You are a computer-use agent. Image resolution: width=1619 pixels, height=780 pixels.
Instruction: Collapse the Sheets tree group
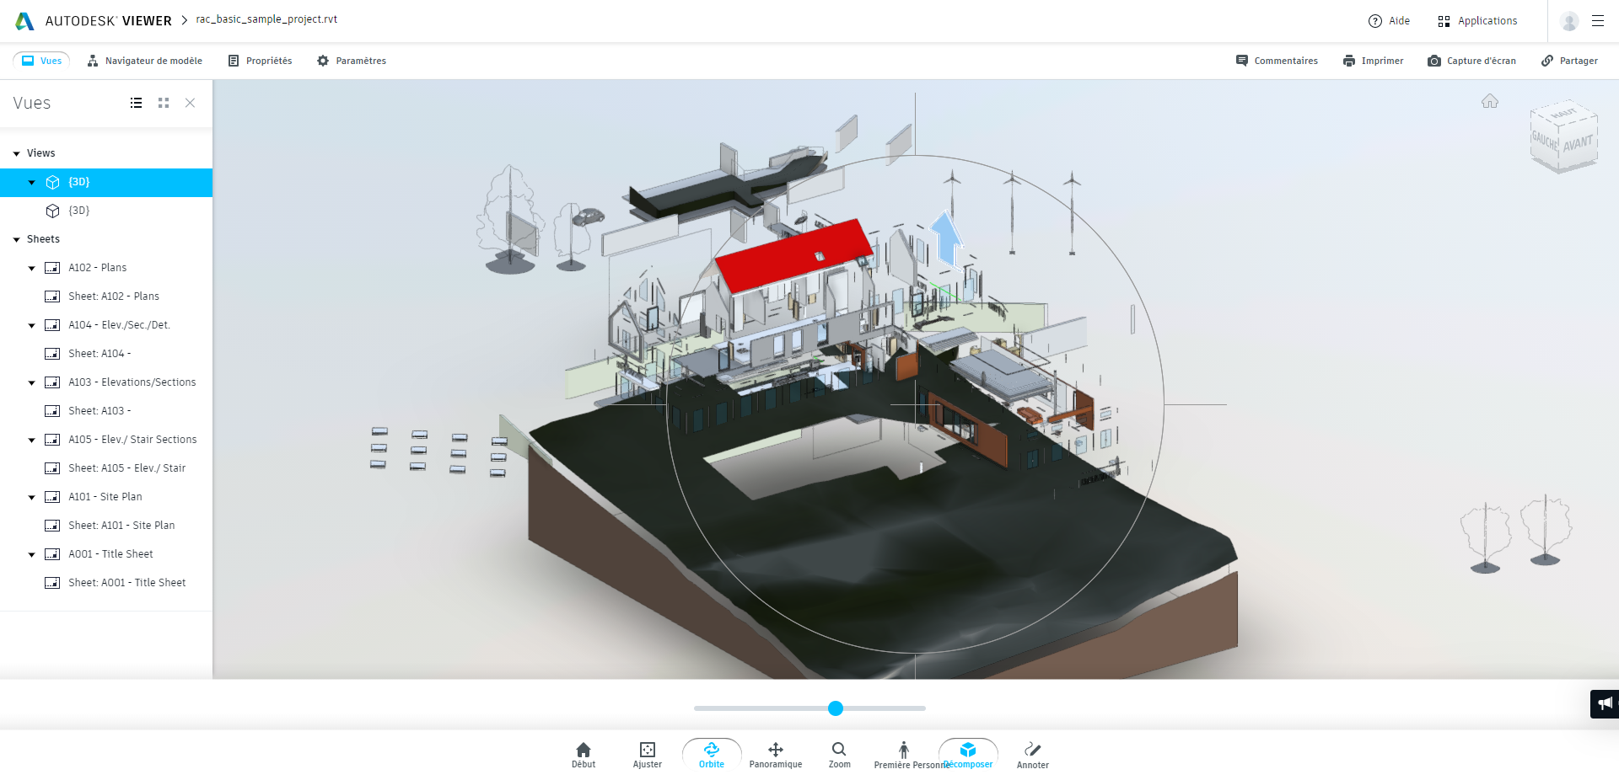click(x=17, y=240)
